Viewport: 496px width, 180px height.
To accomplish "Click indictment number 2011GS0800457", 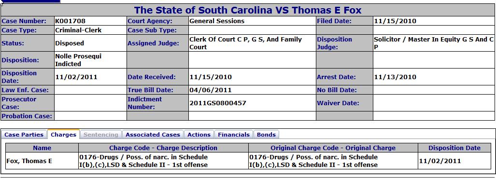I will 218,103.
